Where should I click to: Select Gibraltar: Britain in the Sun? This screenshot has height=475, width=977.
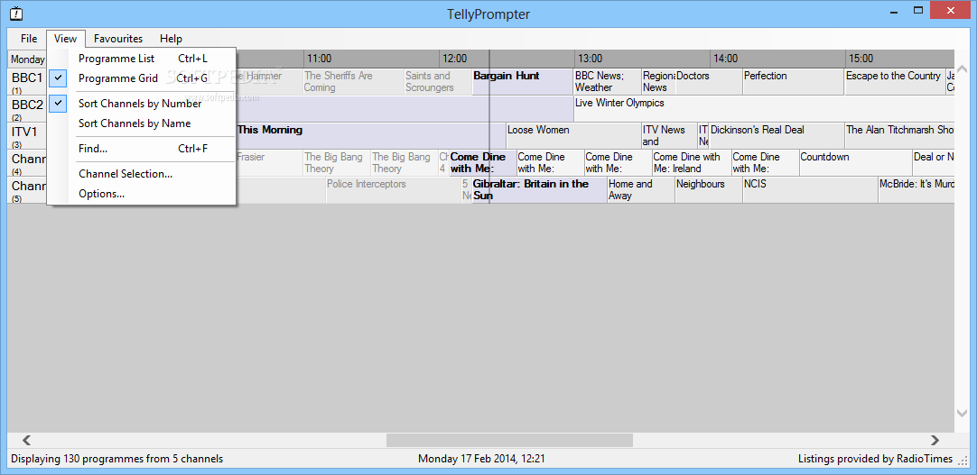[x=539, y=189]
